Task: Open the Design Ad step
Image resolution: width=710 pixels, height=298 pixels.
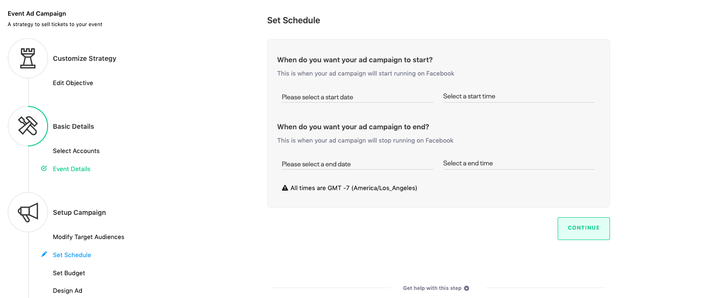Action: point(68,291)
